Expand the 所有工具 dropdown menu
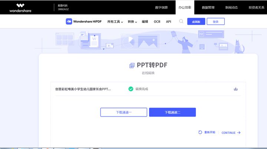This screenshot has width=267, height=149. tap(115, 22)
